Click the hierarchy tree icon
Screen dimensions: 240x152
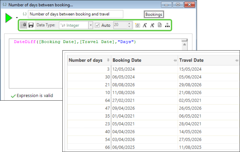[x=167, y=25]
